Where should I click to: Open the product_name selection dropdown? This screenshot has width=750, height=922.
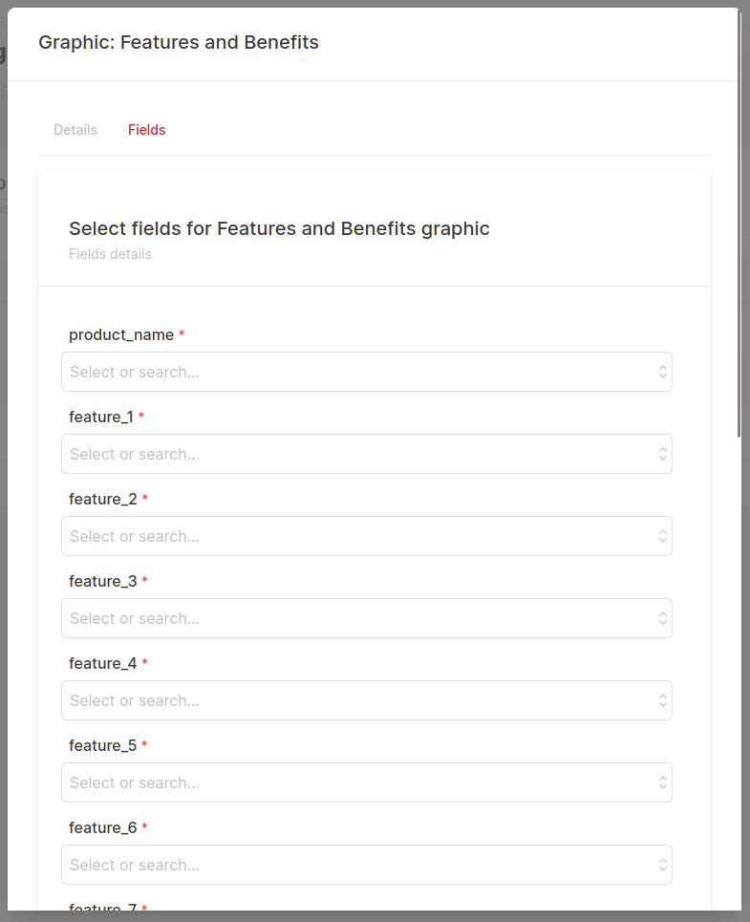tap(366, 372)
